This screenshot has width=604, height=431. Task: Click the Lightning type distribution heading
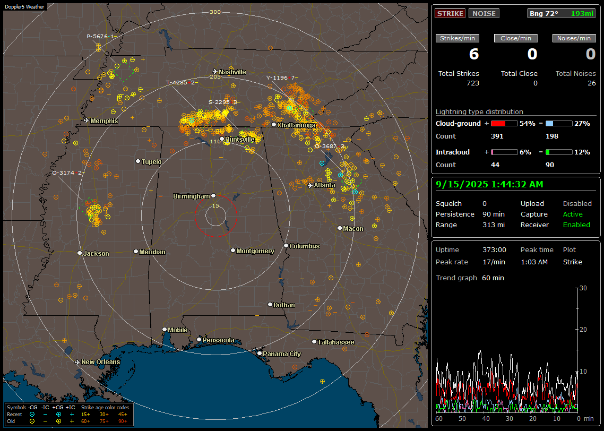(479, 111)
